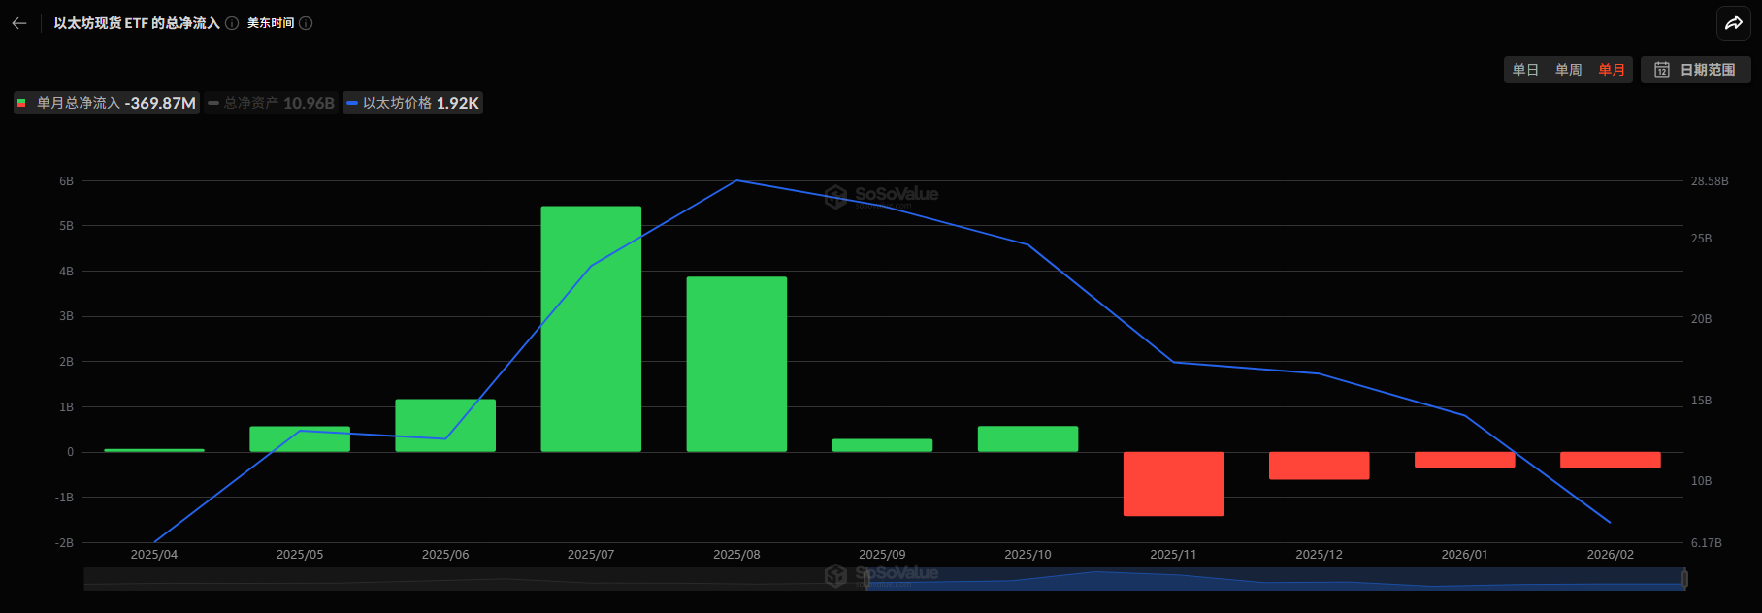Show the 总净资产 series via legend
This screenshot has height=613, width=1762.
pyautogui.click(x=271, y=103)
